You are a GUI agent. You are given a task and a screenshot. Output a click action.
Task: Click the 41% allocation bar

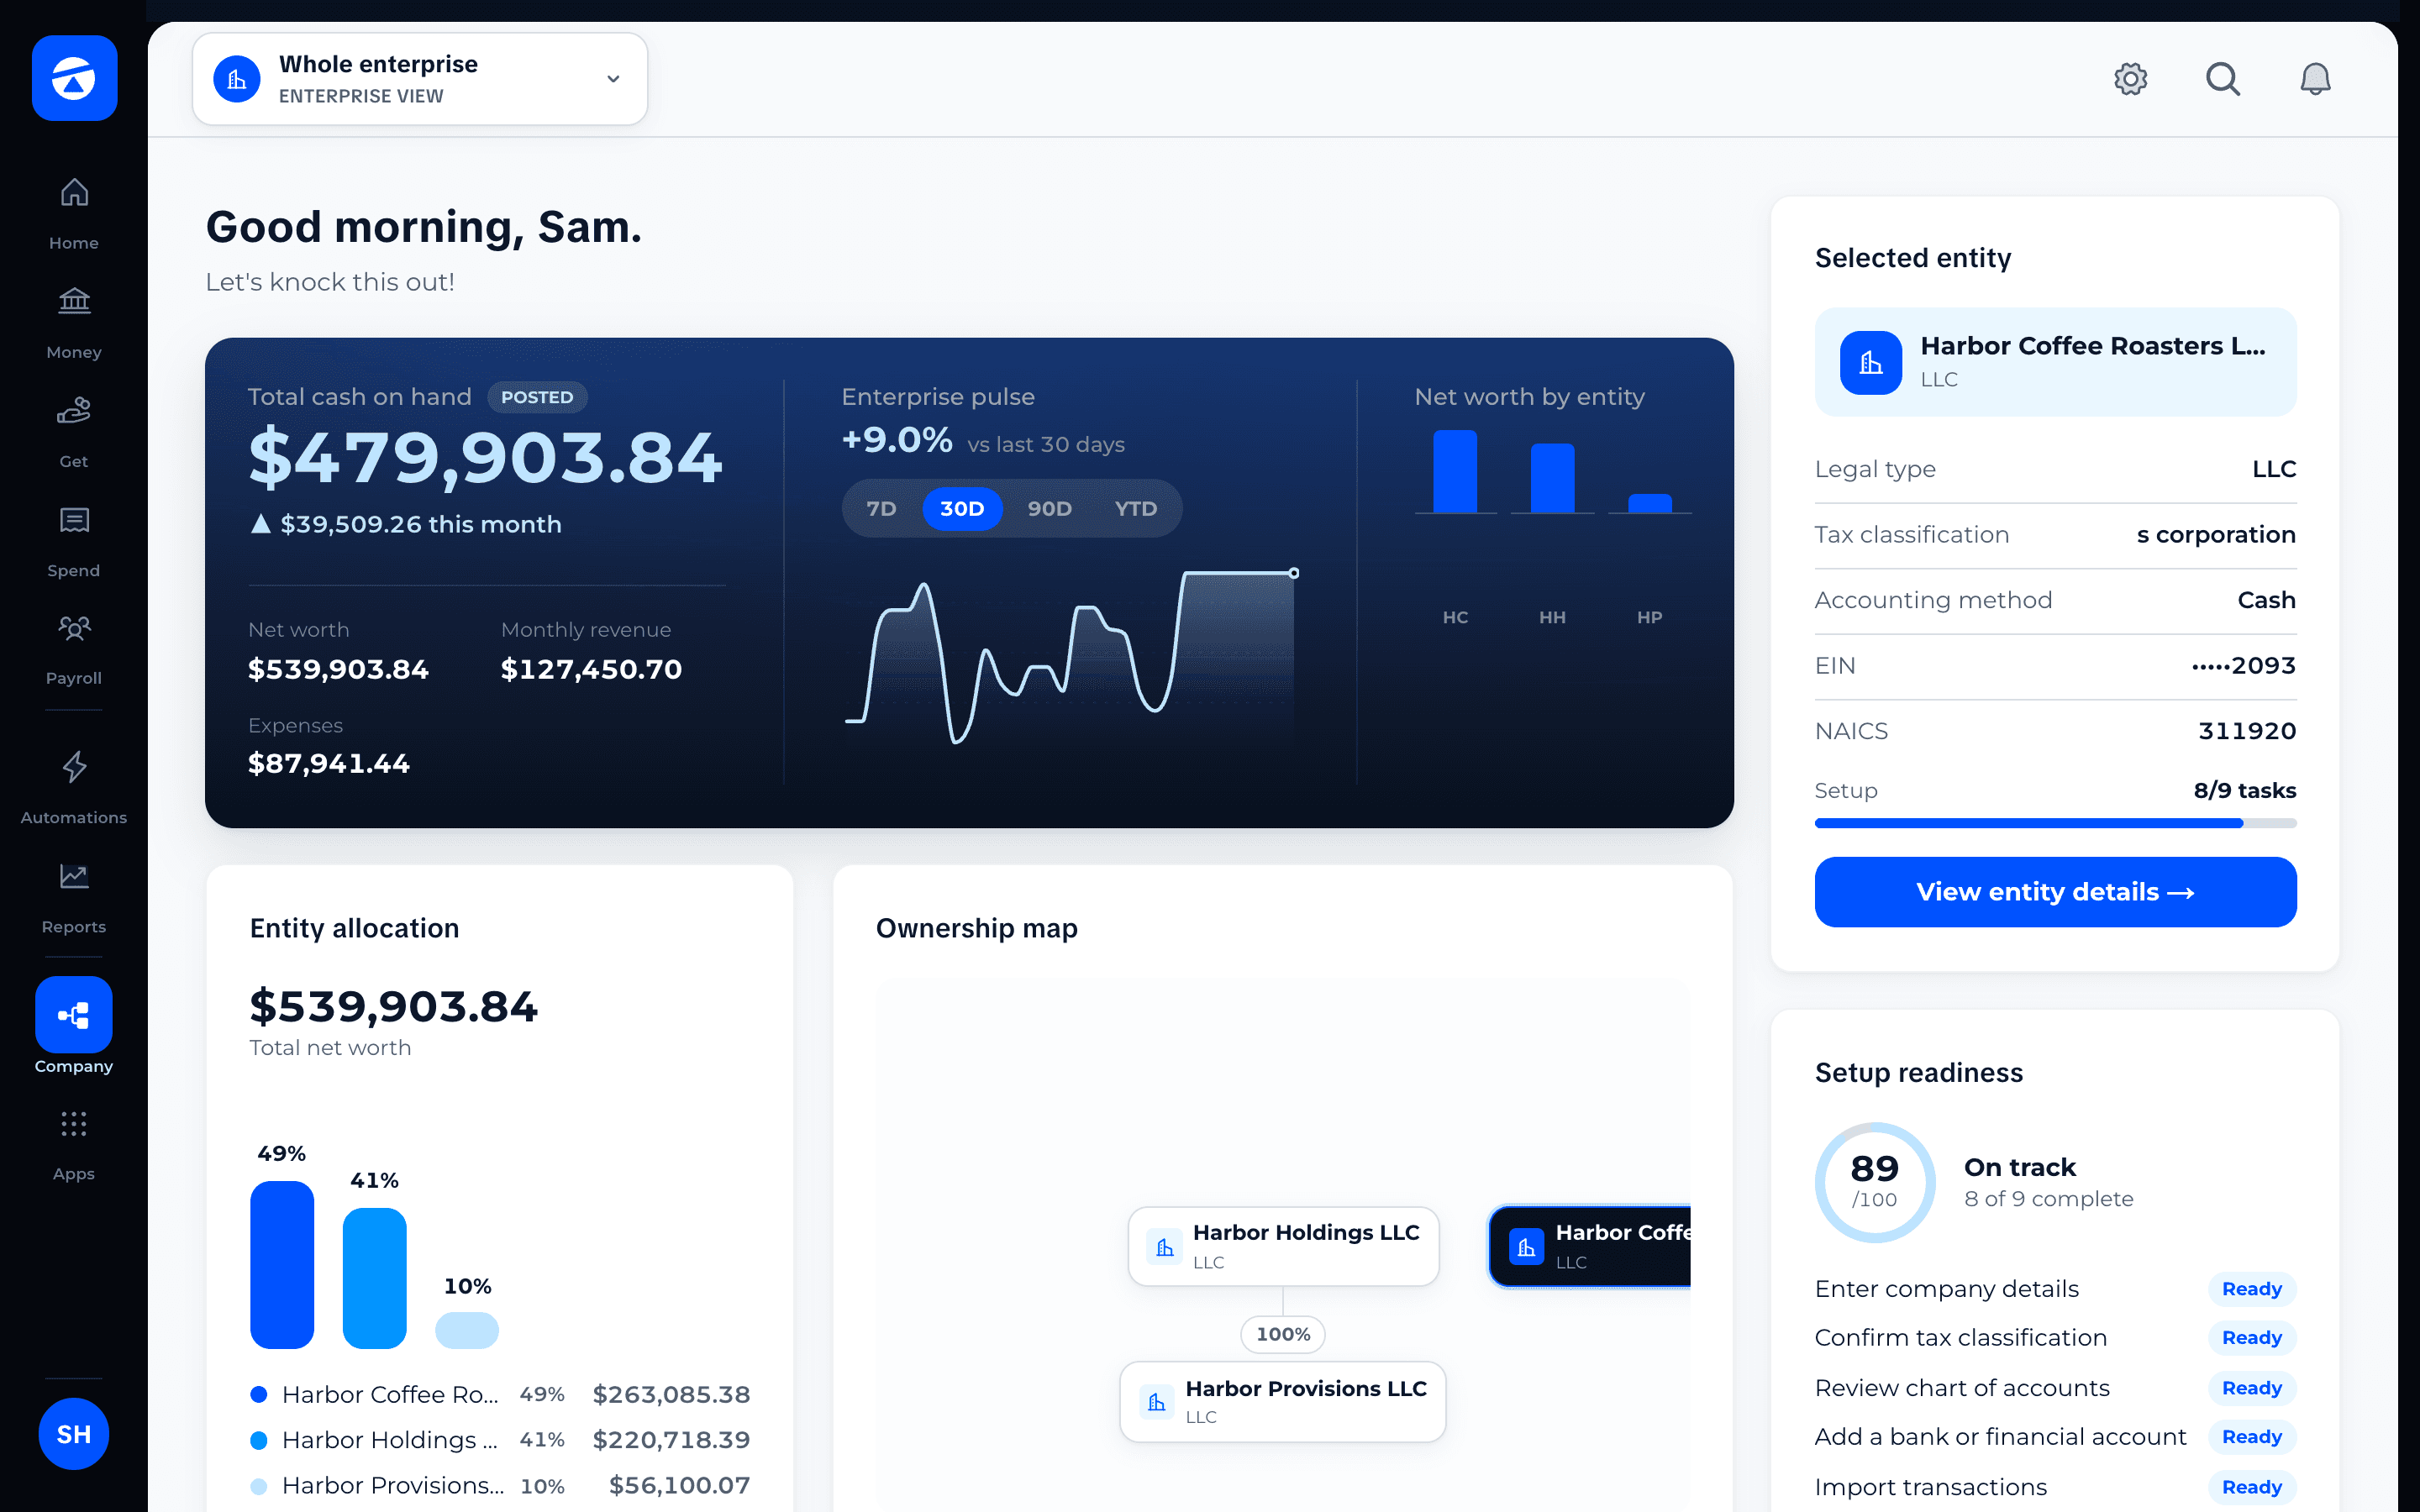click(374, 1278)
